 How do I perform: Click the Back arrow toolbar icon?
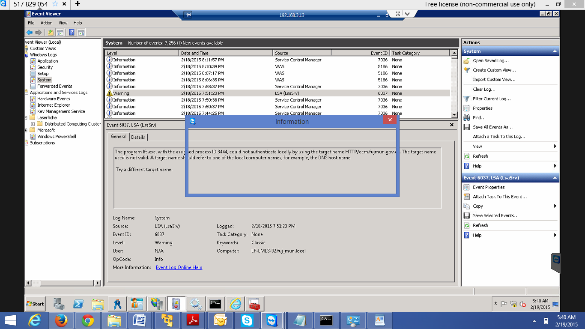(x=29, y=33)
